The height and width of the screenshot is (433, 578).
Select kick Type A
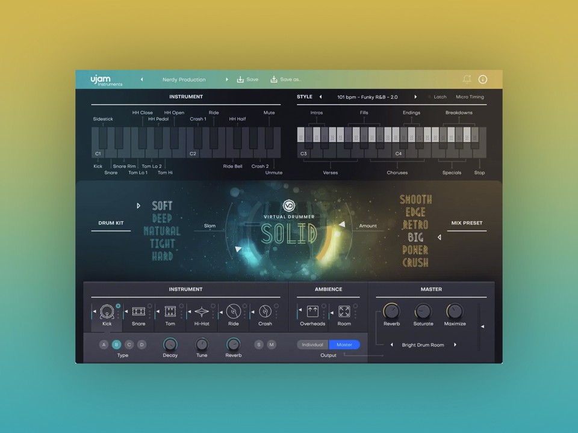tap(104, 345)
